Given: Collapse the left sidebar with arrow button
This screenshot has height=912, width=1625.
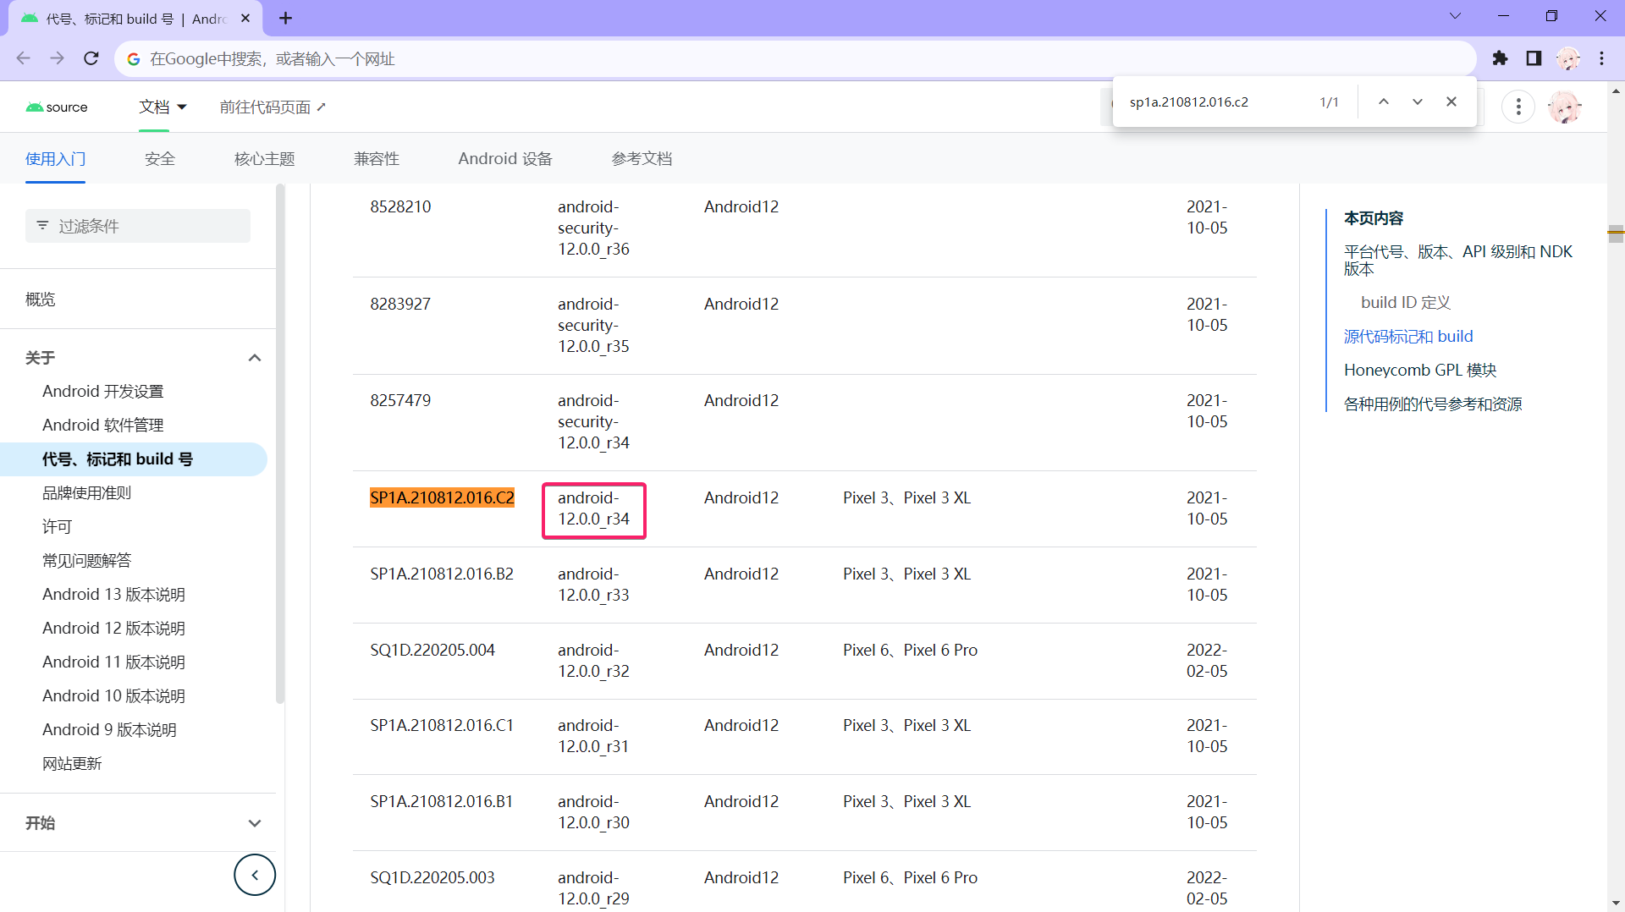Looking at the screenshot, I should [x=255, y=875].
